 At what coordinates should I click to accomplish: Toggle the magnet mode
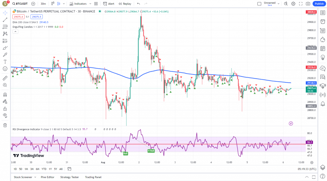(x=5, y=94)
